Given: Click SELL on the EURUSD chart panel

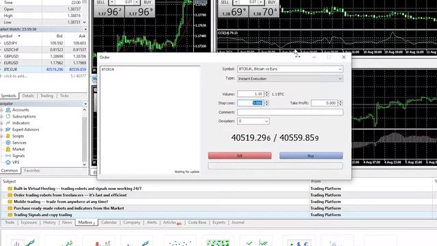Looking at the screenshot, I should (101, 2).
